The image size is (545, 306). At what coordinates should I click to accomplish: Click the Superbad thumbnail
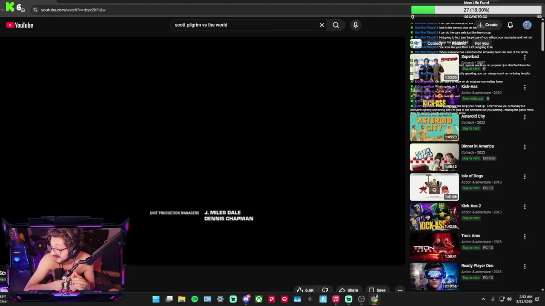(434, 68)
